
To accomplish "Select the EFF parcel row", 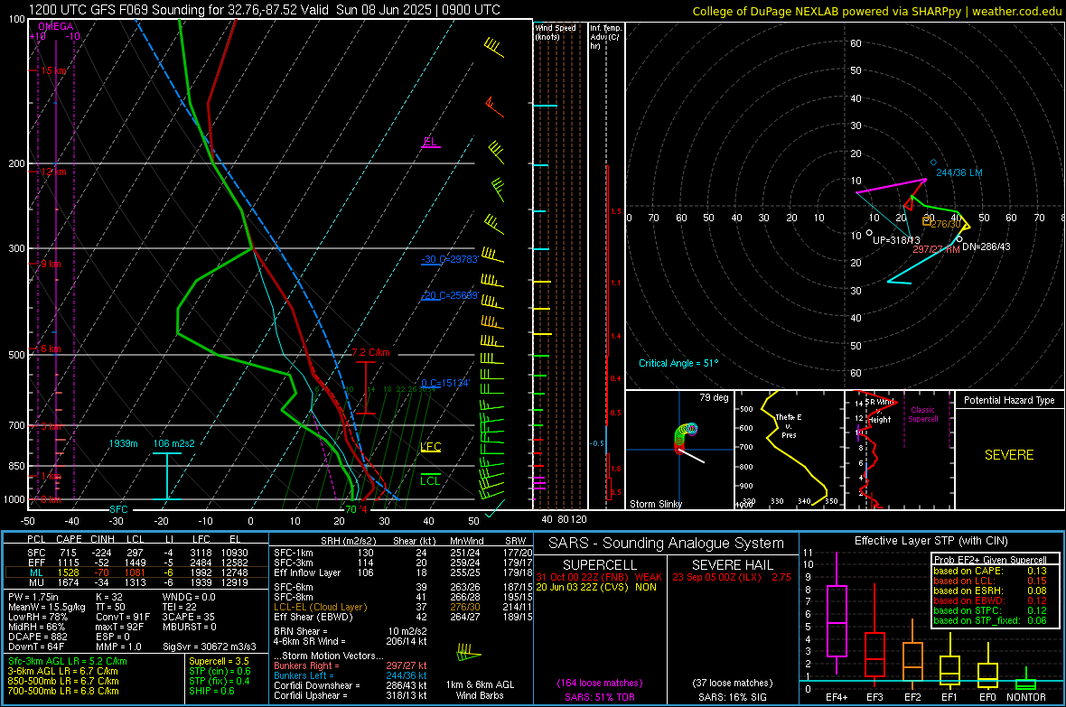I will (136, 563).
